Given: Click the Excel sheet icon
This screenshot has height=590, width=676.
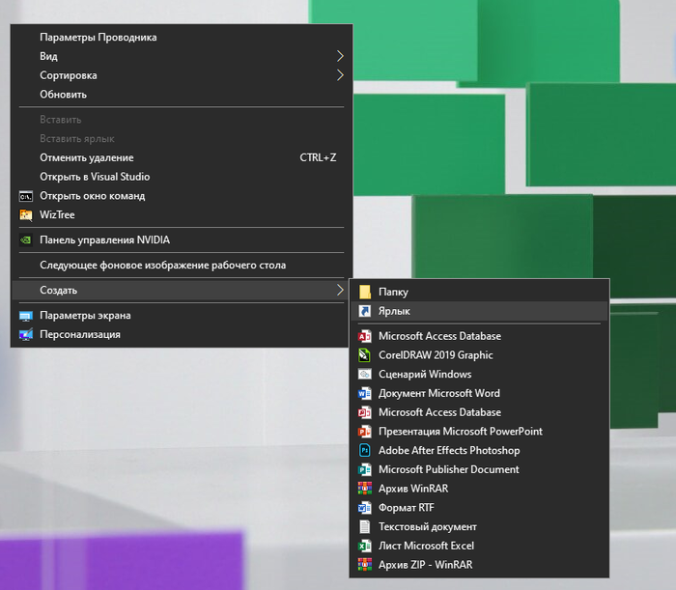Looking at the screenshot, I should coord(365,546).
